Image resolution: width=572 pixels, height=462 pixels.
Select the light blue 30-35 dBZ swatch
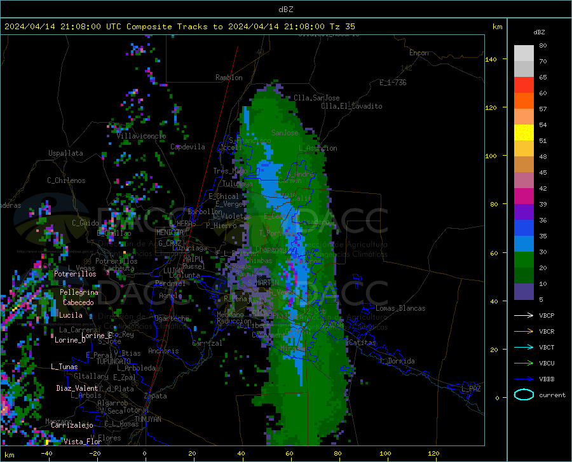coord(524,244)
